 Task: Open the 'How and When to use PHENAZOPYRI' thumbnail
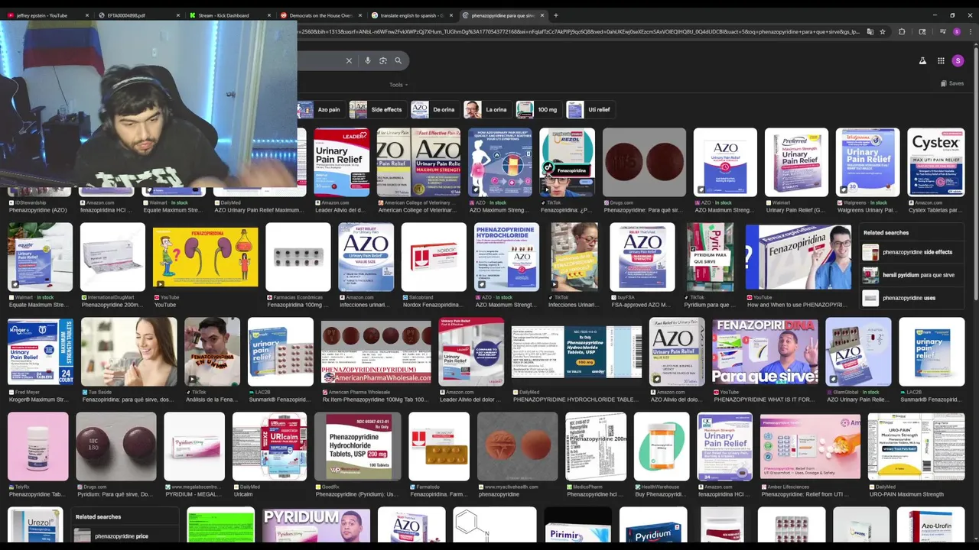[798, 257]
